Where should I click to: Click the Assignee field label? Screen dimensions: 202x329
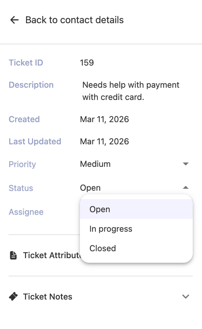point(26,212)
